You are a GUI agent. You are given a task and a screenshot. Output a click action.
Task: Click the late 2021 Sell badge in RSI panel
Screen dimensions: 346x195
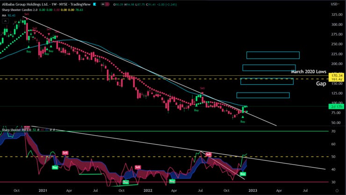138,167
